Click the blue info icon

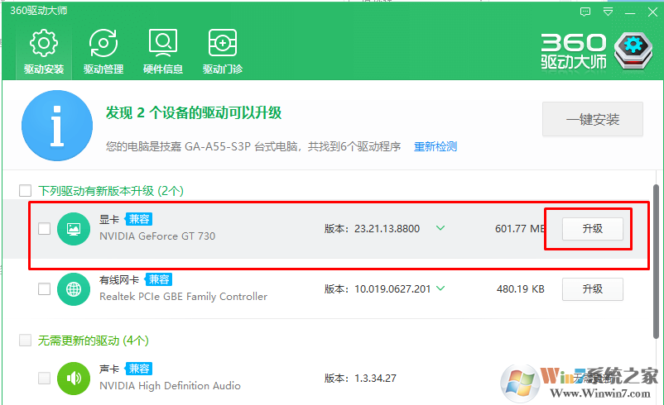click(x=57, y=126)
